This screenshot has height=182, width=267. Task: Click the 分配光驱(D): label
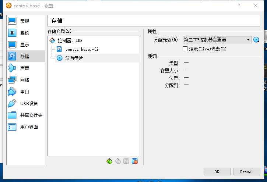pyautogui.click(x=167, y=40)
